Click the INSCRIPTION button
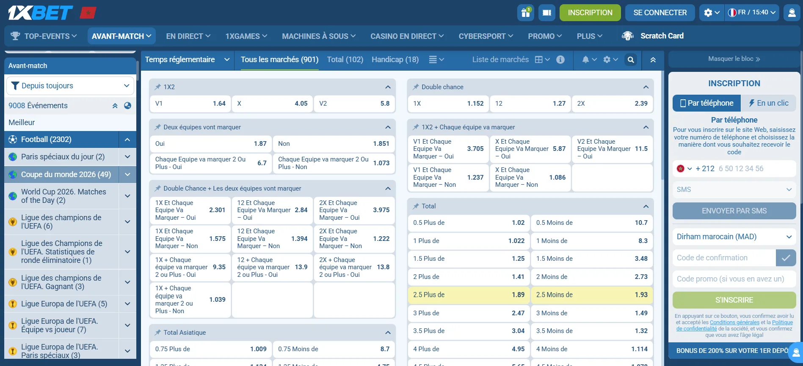The width and height of the screenshot is (803, 366). [x=590, y=13]
